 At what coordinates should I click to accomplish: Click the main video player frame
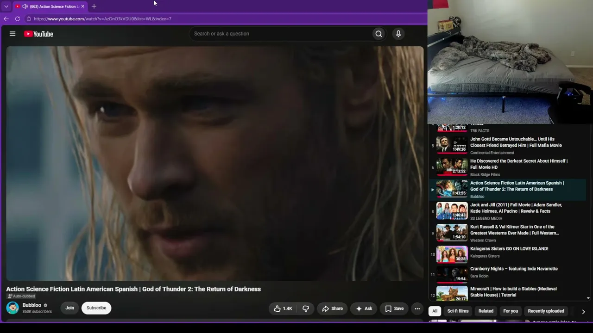tap(215, 163)
